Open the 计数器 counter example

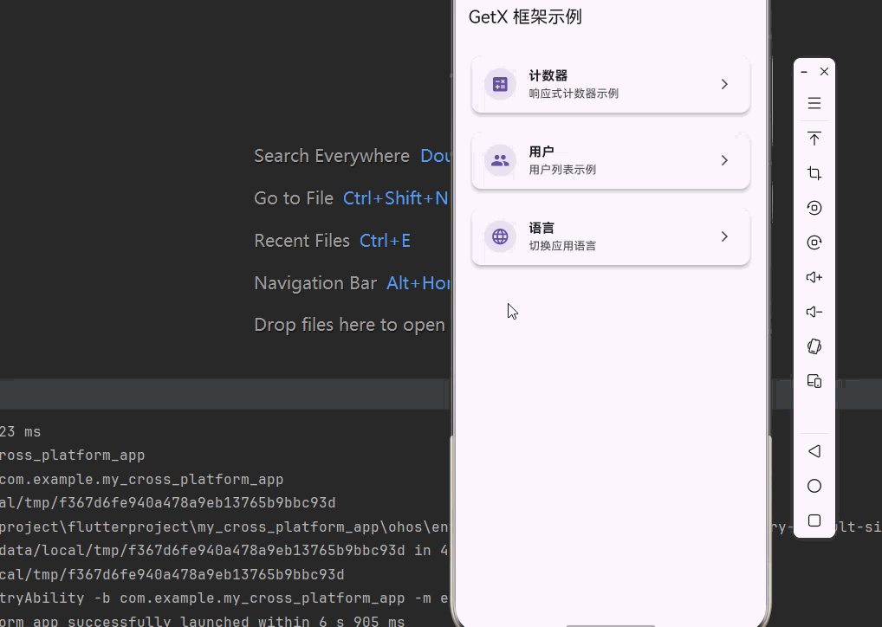pyautogui.click(x=611, y=84)
